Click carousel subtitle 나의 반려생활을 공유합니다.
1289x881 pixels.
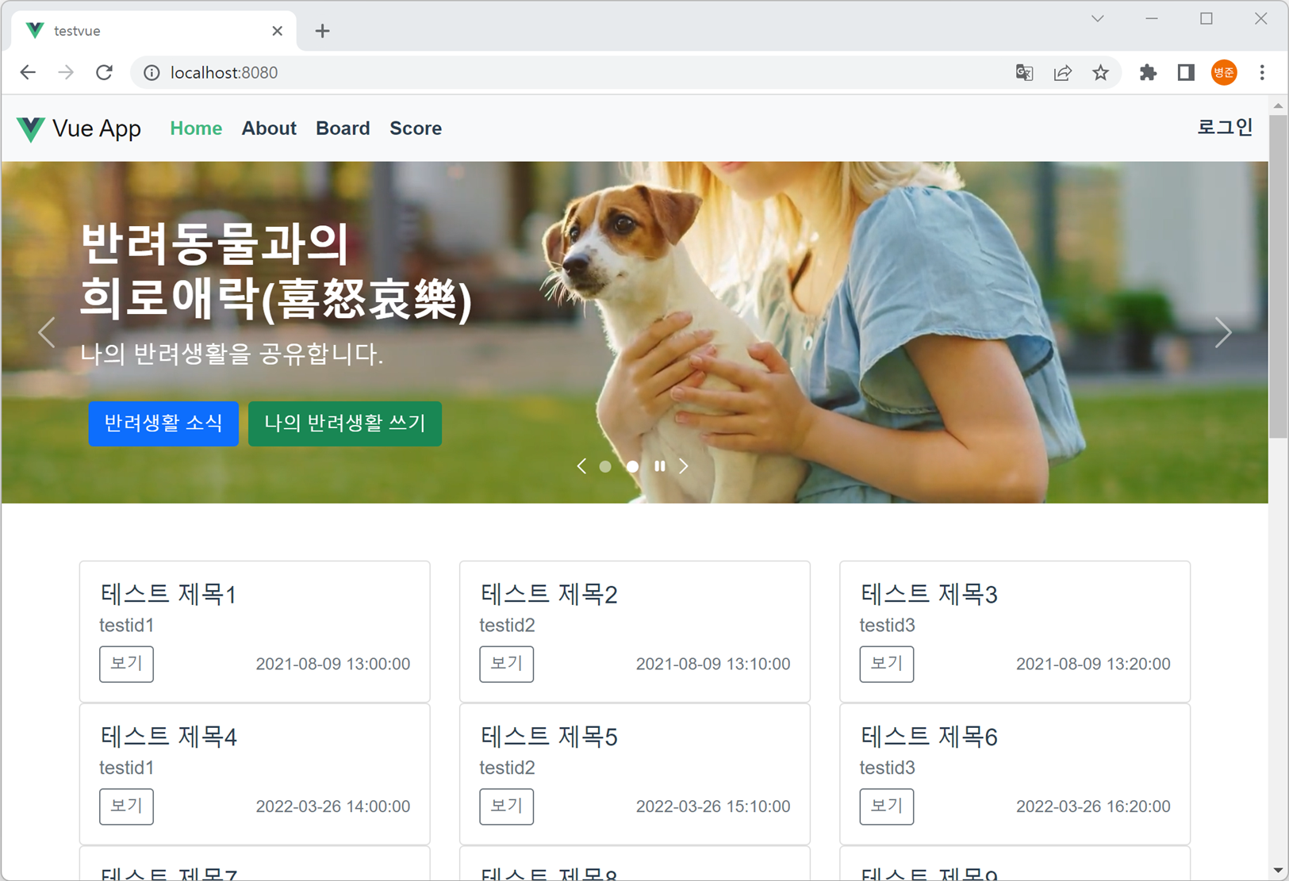pyautogui.click(x=232, y=354)
